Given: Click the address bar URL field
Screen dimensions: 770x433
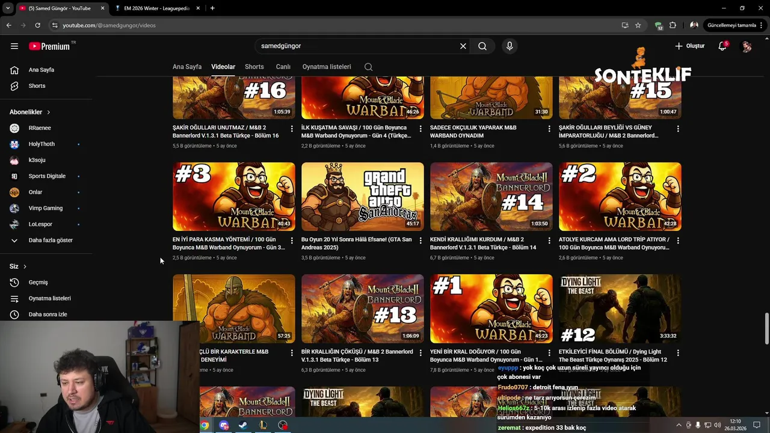Looking at the screenshot, I should [337, 25].
